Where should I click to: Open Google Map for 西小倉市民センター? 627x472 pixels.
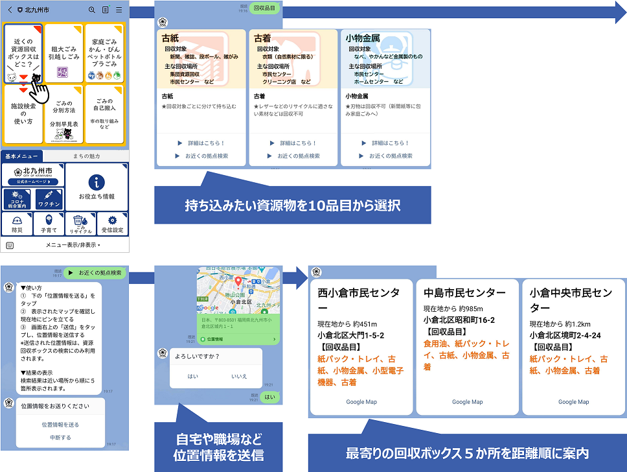(x=361, y=401)
